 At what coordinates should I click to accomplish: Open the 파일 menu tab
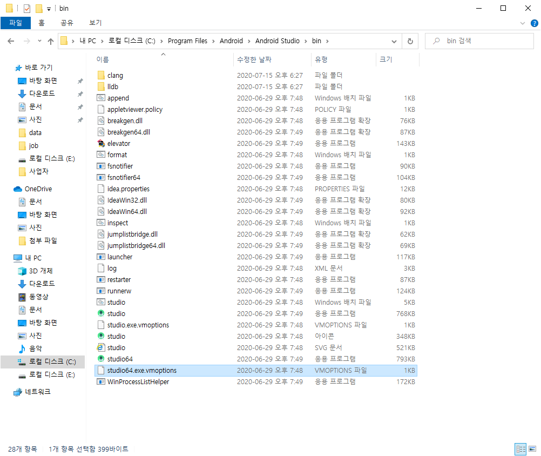click(16, 23)
